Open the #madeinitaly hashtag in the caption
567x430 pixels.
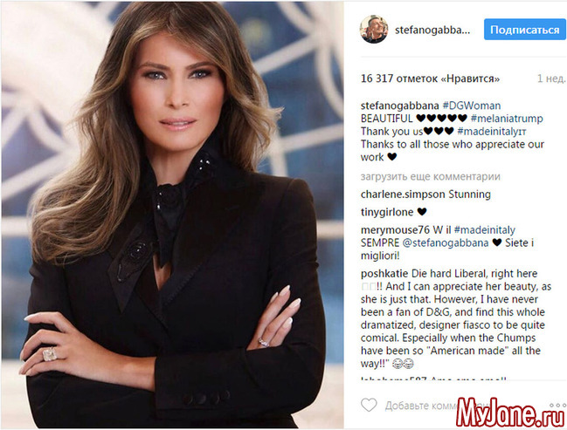pos(491,131)
